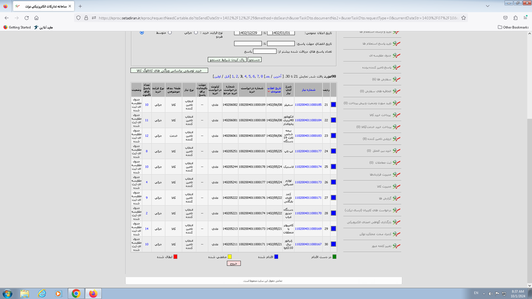Open Other Bookmarks folder
This screenshot has width=532, height=299.
[x=513, y=27]
